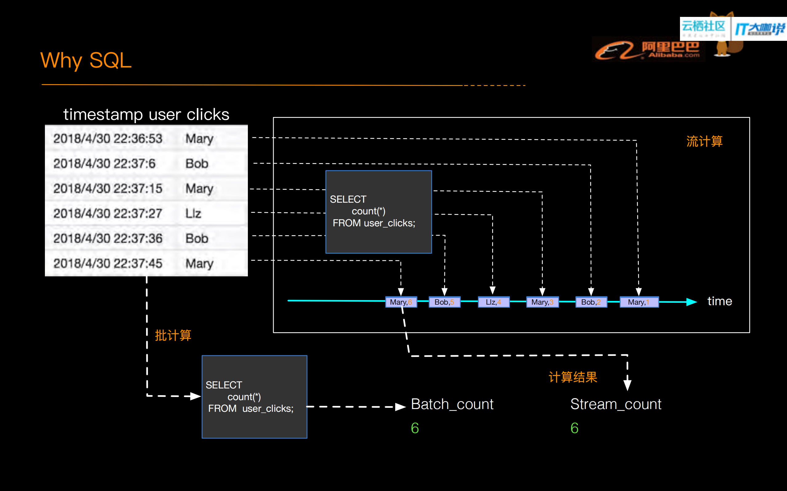Select the batch SQL query box
This screenshot has width=787, height=491.
[254, 396]
